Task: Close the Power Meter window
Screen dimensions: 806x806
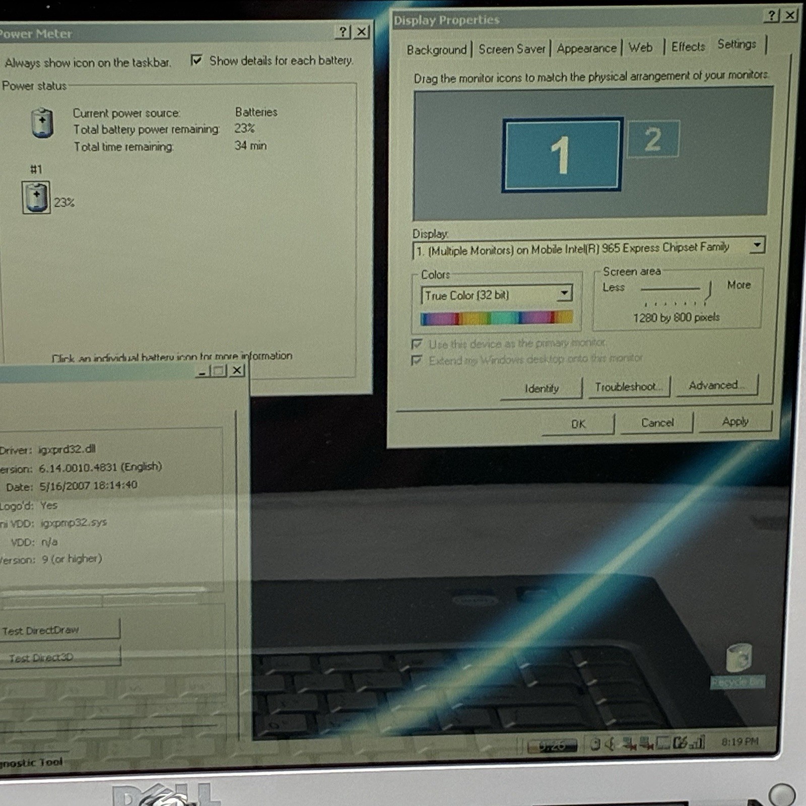Action: click(x=361, y=32)
